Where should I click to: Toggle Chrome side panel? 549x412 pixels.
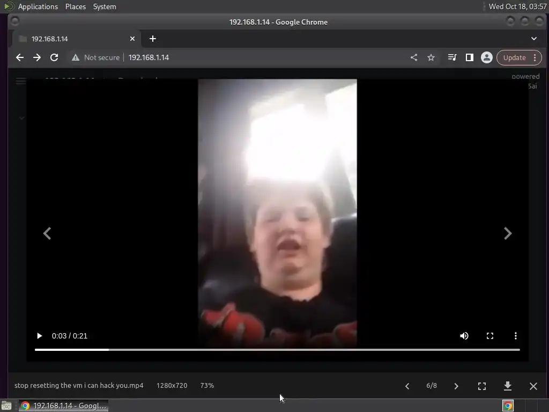point(470,57)
